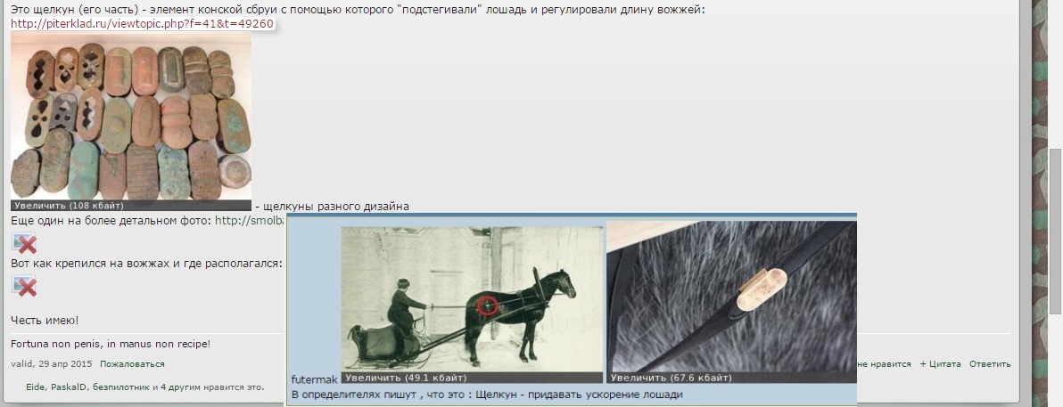
Task: Click 'Ответить' to reply
Action: click(990, 363)
